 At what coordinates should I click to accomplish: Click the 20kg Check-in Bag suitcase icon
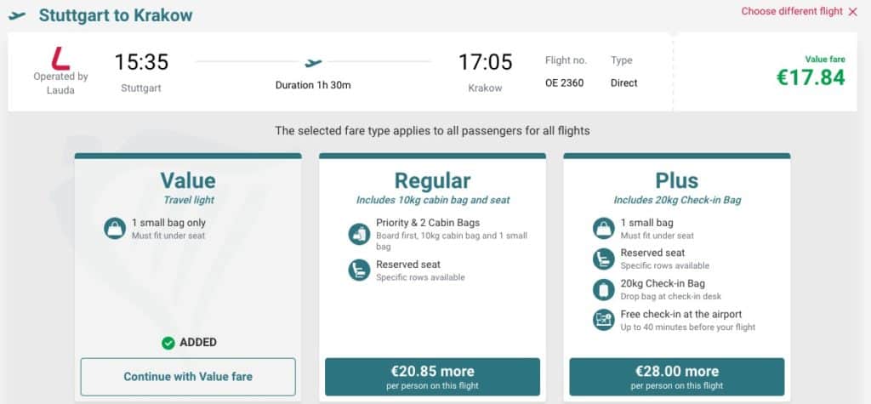pos(604,289)
